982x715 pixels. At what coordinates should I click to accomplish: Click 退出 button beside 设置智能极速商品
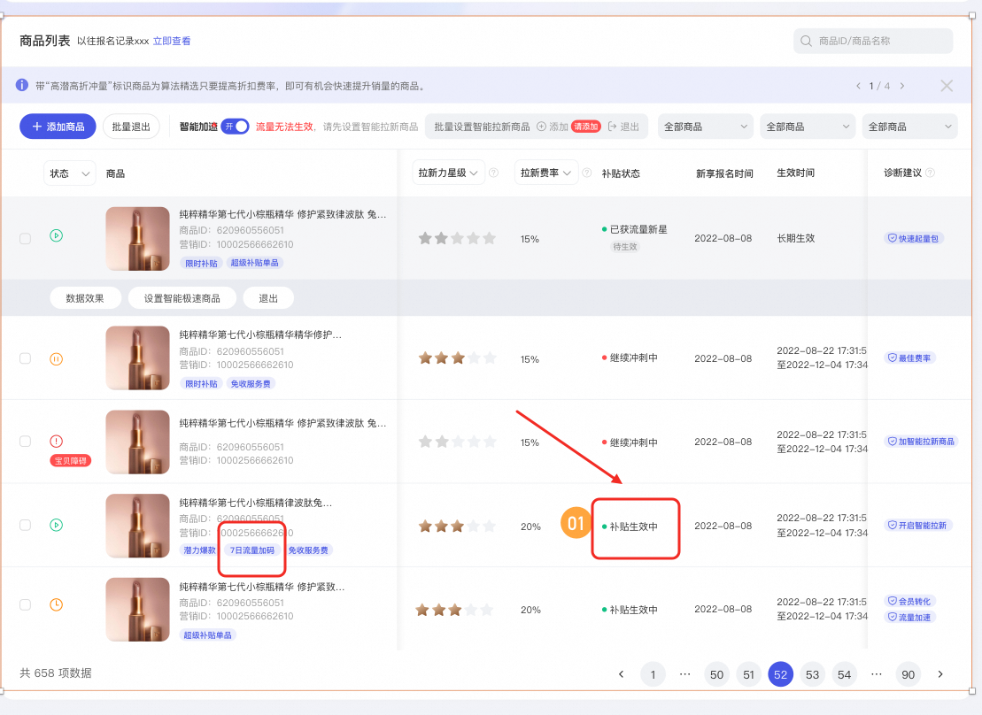click(268, 298)
